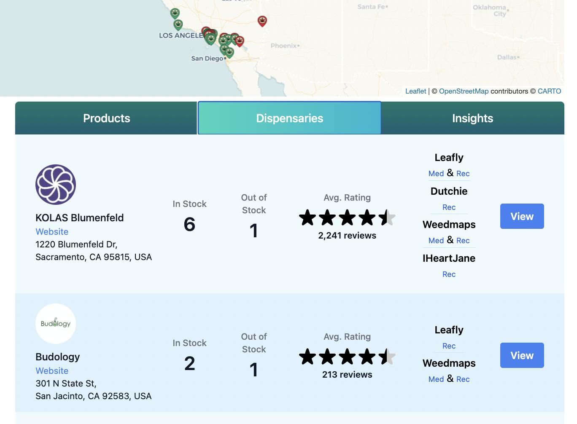The height and width of the screenshot is (424, 577).
Task: Click the "213 reviews" text
Action: [x=347, y=375]
